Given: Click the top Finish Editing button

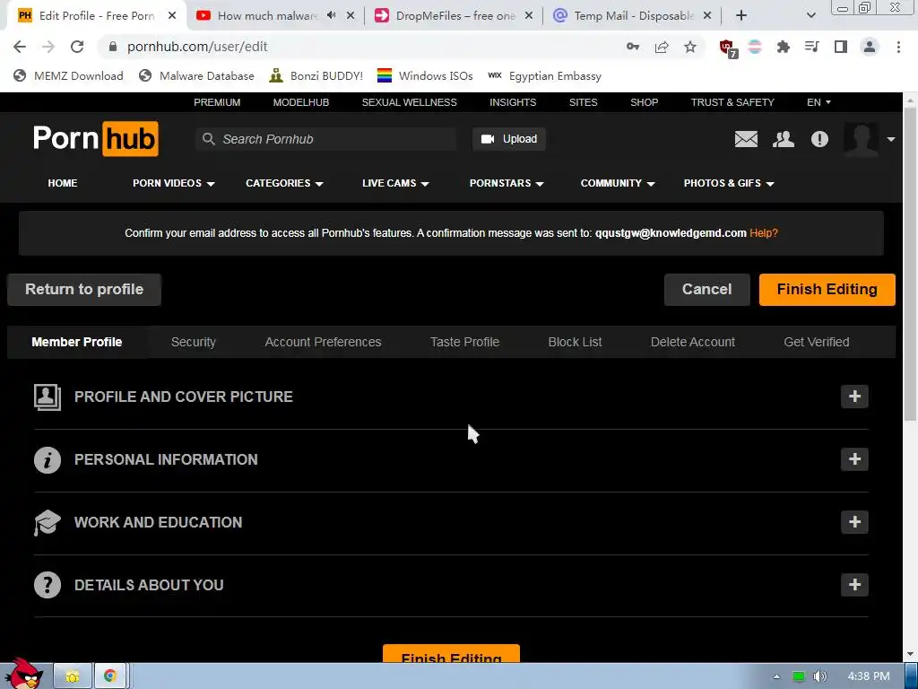Looking at the screenshot, I should [827, 290].
